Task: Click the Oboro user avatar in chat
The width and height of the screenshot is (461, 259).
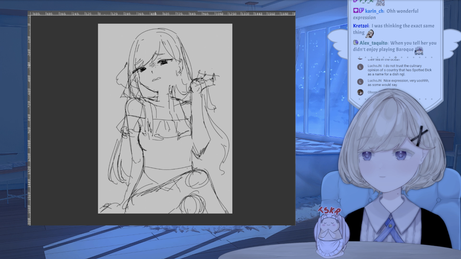Action: coord(360,92)
